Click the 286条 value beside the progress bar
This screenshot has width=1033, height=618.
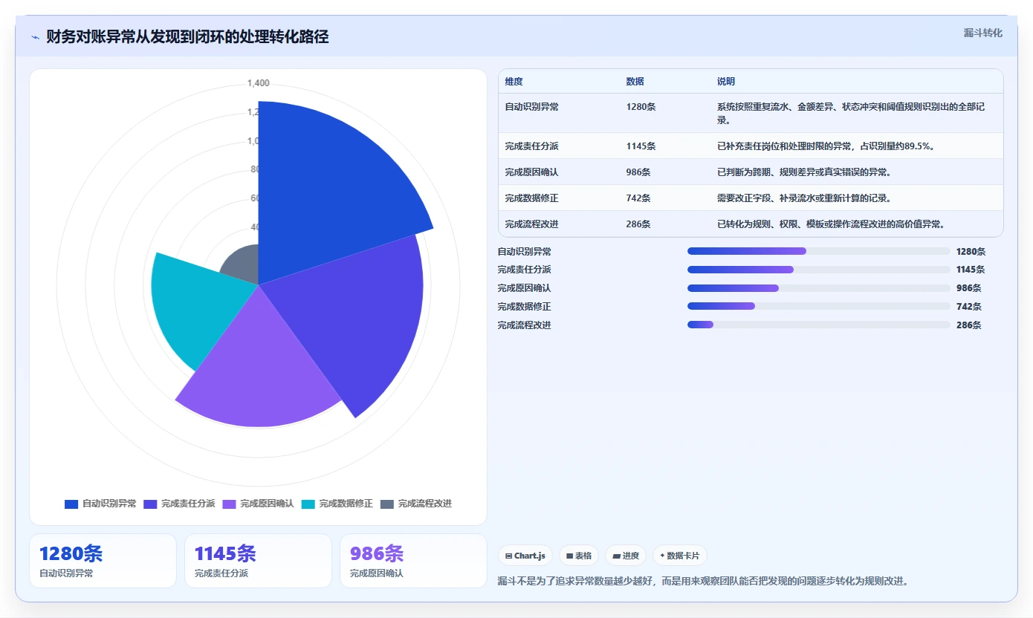coord(969,325)
